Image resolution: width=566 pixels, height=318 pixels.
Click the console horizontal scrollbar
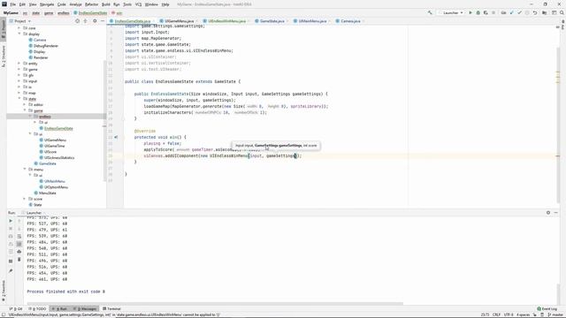pos(215,304)
